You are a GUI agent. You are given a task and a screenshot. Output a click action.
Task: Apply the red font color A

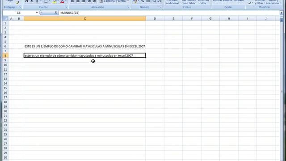point(62,1)
